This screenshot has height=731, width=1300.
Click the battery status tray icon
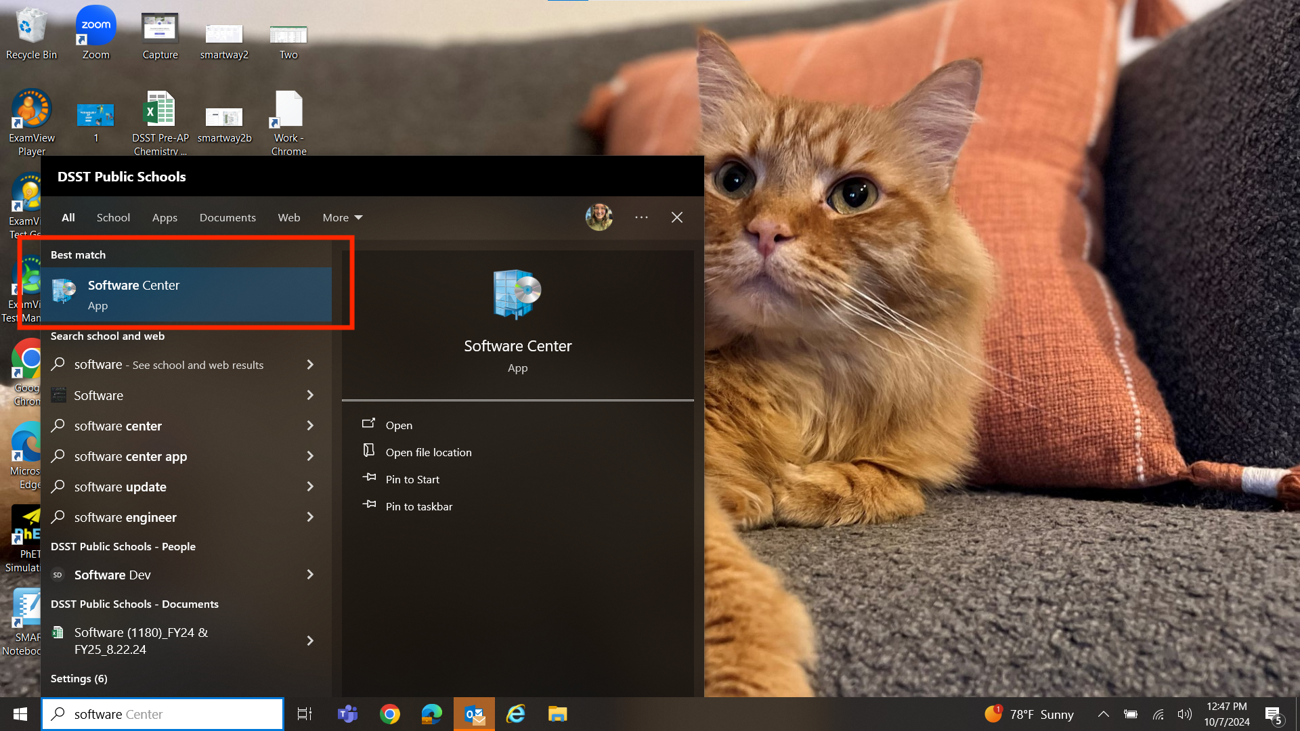click(x=1131, y=714)
